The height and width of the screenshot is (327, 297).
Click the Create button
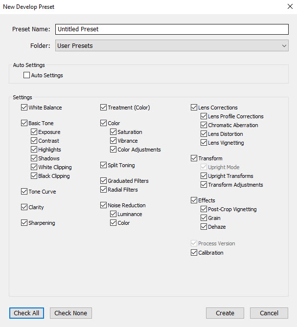point(225,313)
